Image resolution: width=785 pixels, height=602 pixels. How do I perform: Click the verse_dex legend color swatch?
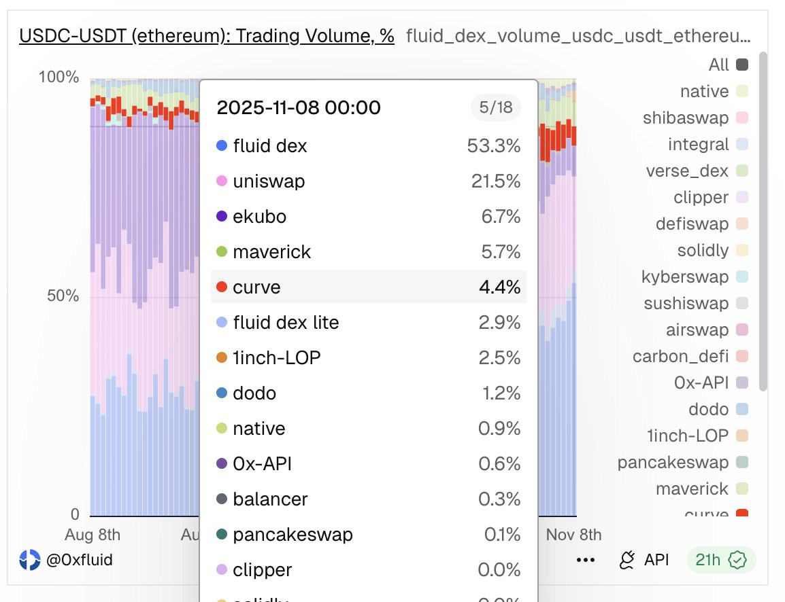(x=742, y=171)
